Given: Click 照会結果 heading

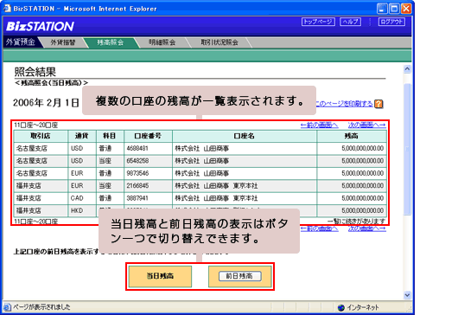Looking at the screenshot, I should pyautogui.click(x=35, y=72).
